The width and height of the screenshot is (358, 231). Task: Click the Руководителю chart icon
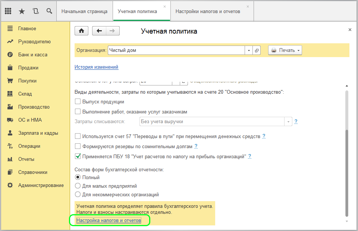point(10,41)
